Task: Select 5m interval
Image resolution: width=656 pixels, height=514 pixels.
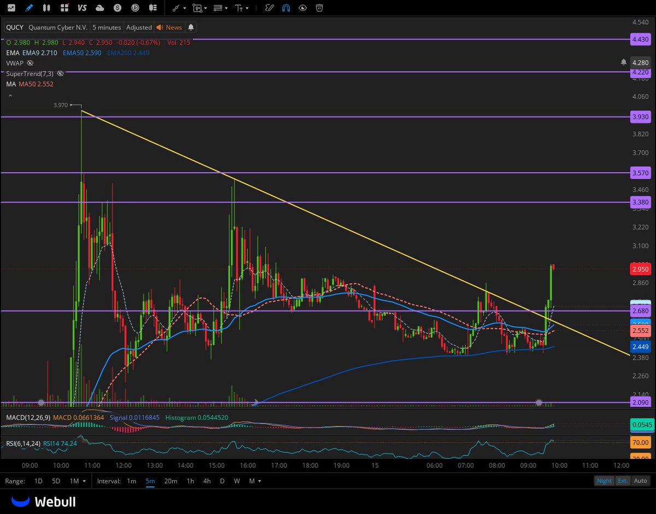Action: click(150, 481)
